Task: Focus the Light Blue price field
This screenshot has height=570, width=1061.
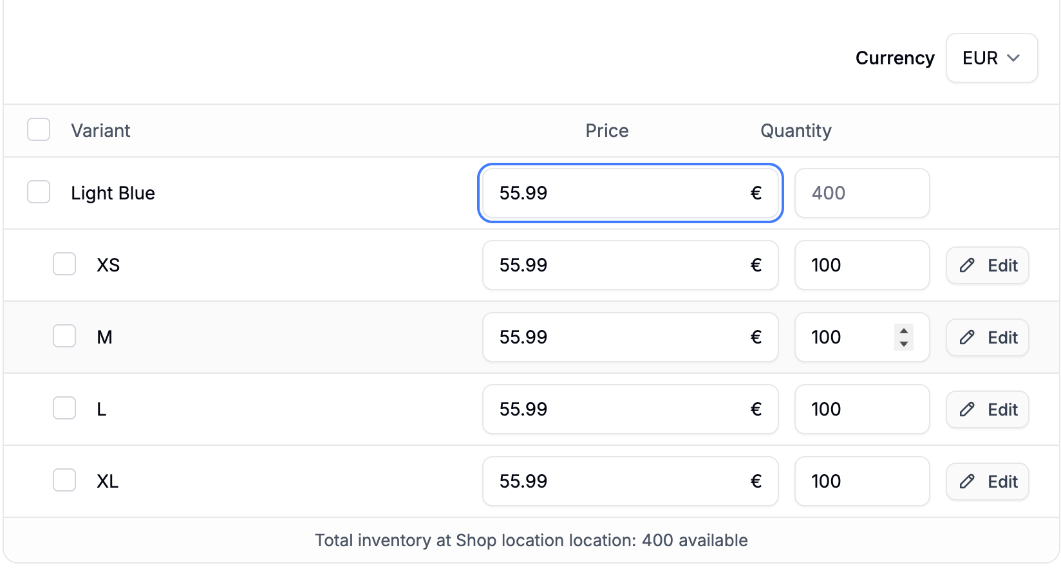Action: coord(618,193)
